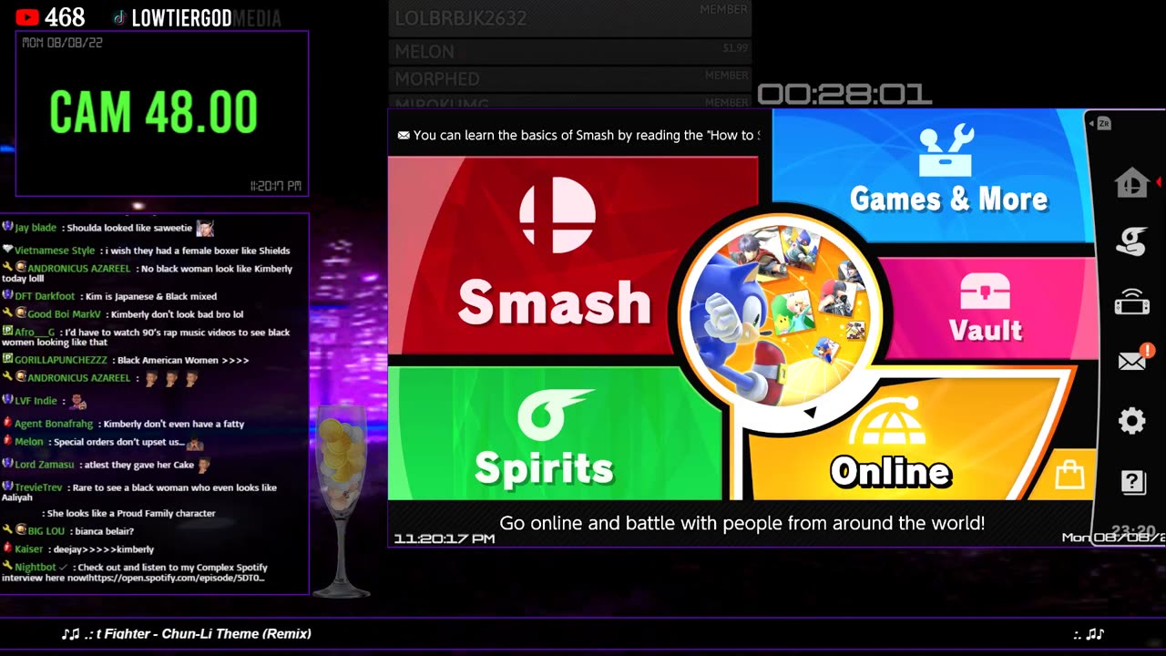Open the dashboard house icon in sidebar
The width and height of the screenshot is (1166, 656).
[x=1131, y=183]
